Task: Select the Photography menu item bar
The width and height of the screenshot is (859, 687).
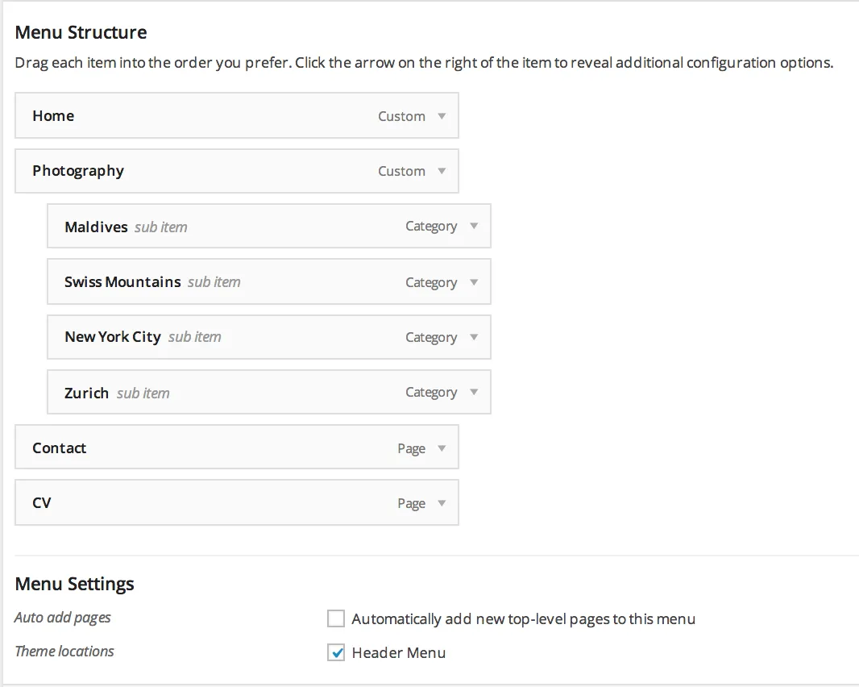Action: tap(237, 171)
